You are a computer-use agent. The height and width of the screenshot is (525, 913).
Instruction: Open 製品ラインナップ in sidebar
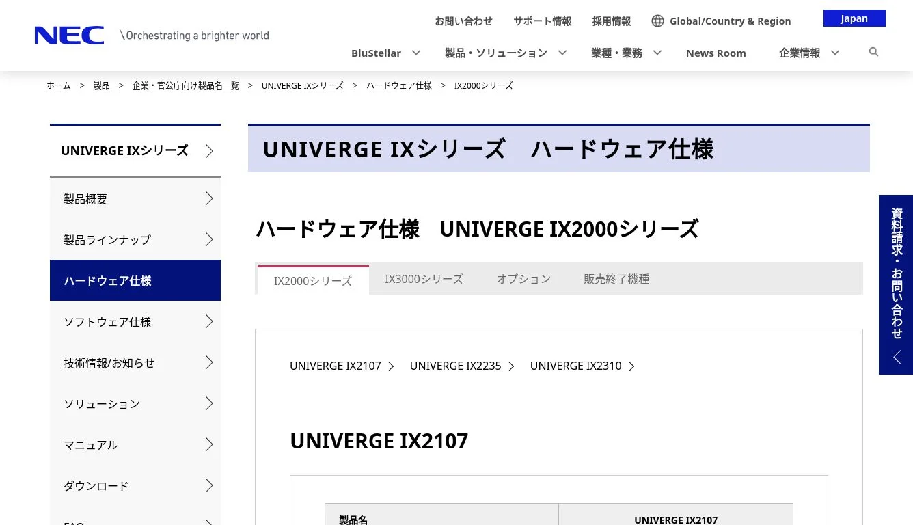pos(135,240)
